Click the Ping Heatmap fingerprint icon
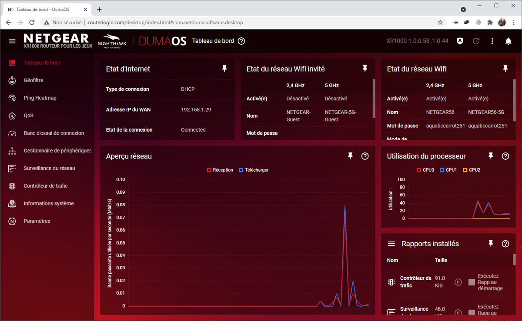The image size is (522, 321). 12,98
